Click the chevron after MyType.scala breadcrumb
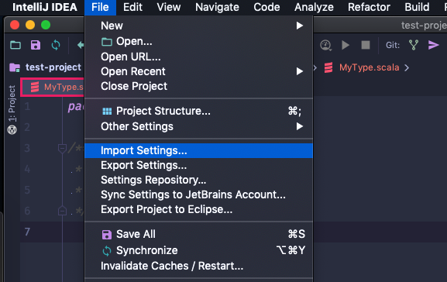The height and width of the screenshot is (282, 447). (x=407, y=68)
